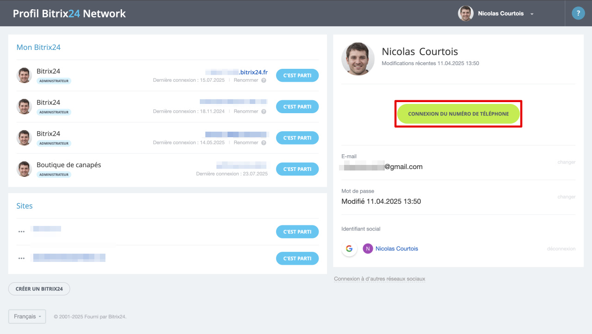This screenshot has height=334, width=592.
Task: Click the Identifiant social label
Action: 361,229
